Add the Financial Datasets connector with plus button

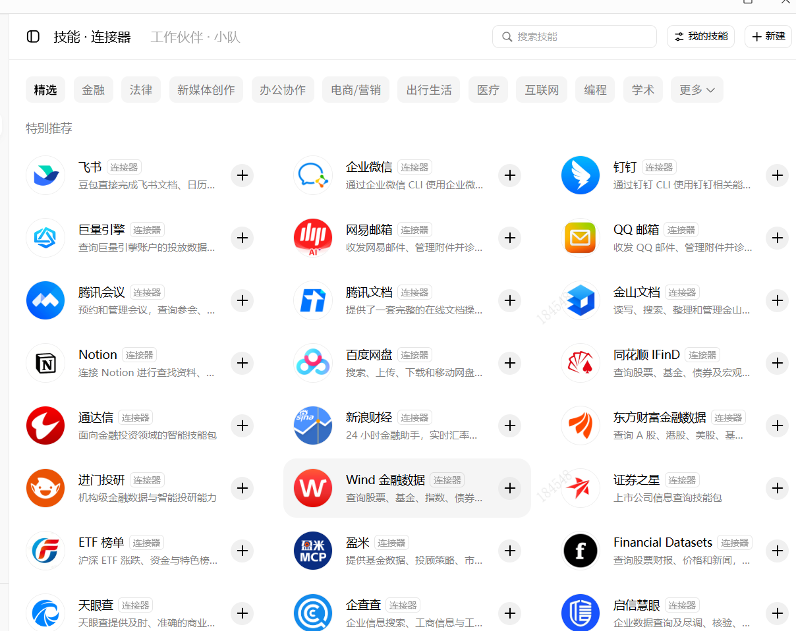[x=778, y=551]
